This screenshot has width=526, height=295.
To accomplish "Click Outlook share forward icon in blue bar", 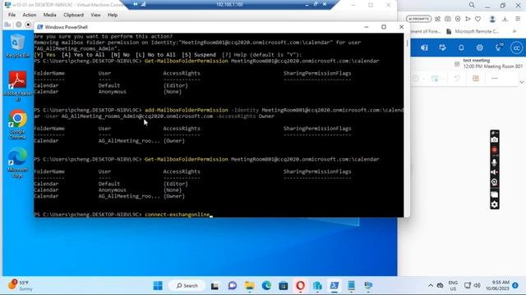I will point(442,48).
